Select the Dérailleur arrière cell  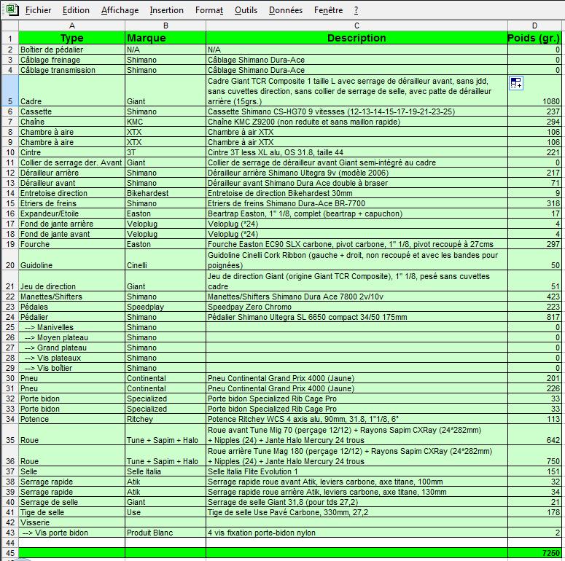(71, 173)
